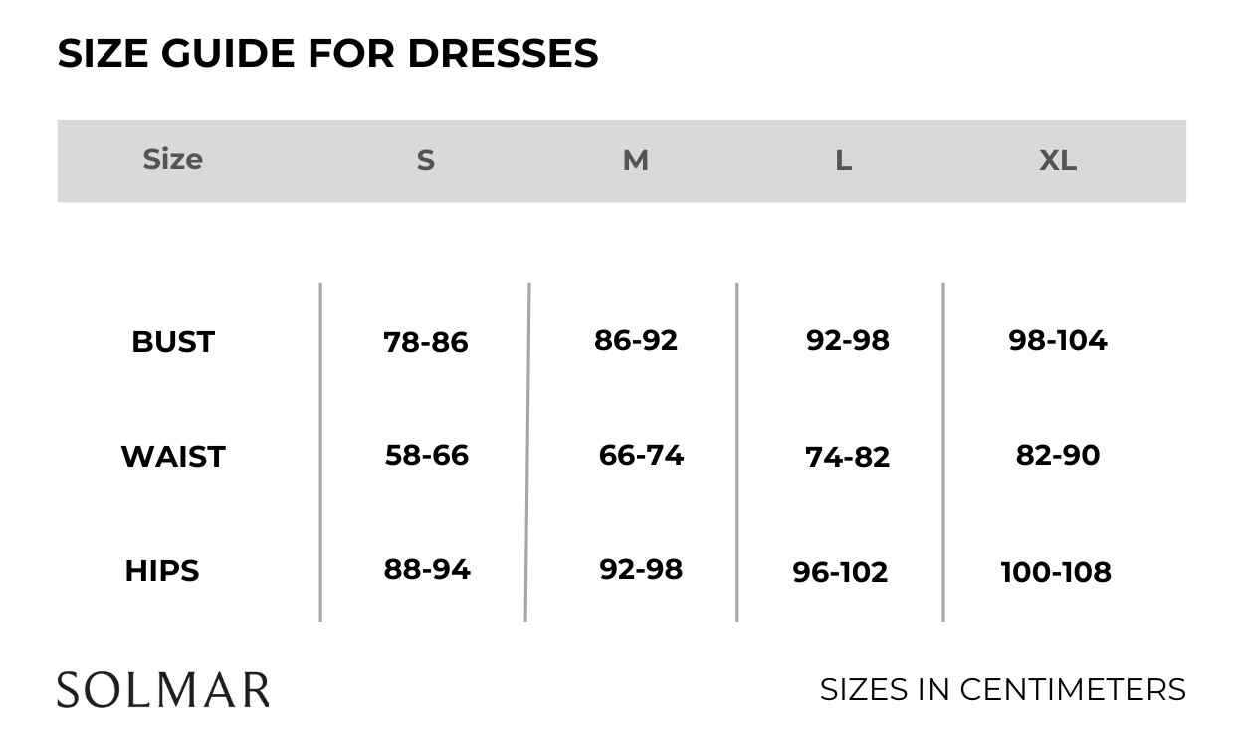Click the HIPS row label
Image resolution: width=1244 pixels, height=753 pixels.
[162, 571]
